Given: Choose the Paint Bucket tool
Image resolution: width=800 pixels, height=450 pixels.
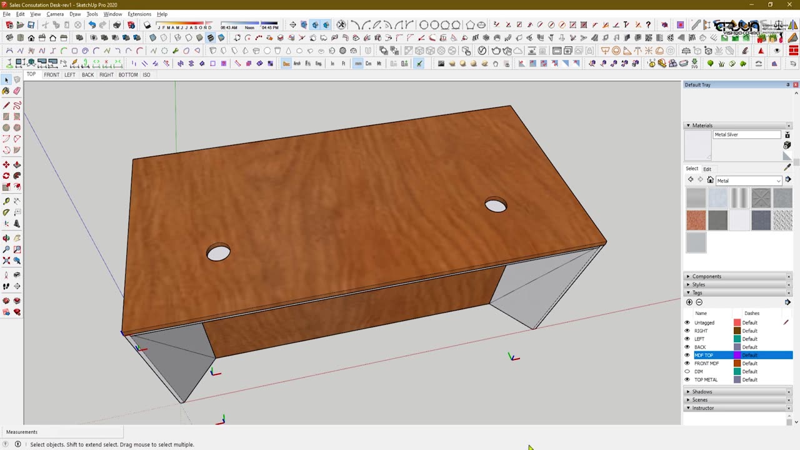Looking at the screenshot, I should click(6, 91).
